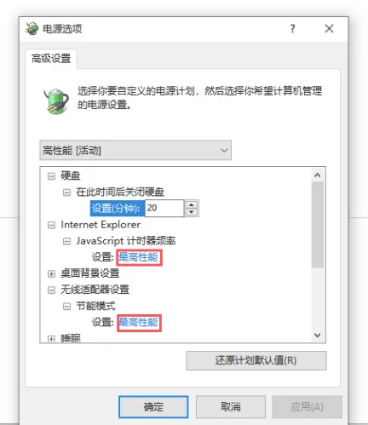Expand the 桌面背景设置 node

[51, 274]
